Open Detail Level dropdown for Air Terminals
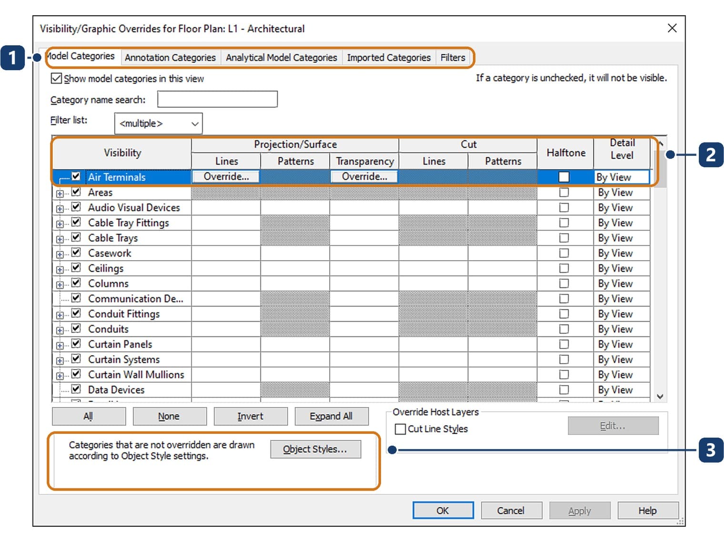The width and height of the screenshot is (724, 542). tap(622, 177)
